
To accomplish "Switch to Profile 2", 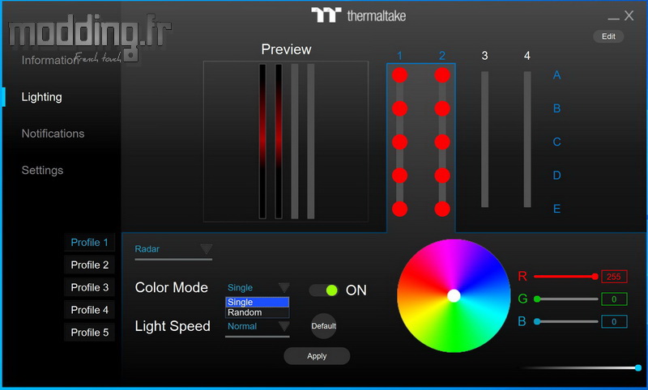I will [89, 265].
